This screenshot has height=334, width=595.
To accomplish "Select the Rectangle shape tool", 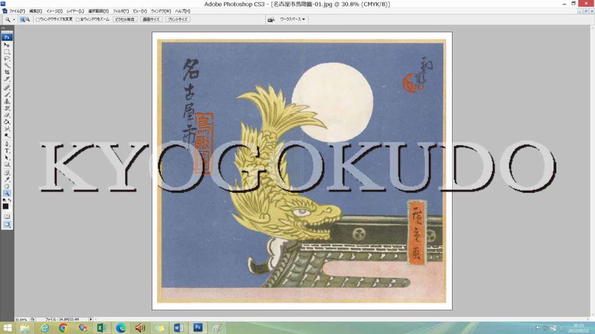I will pos(7,165).
